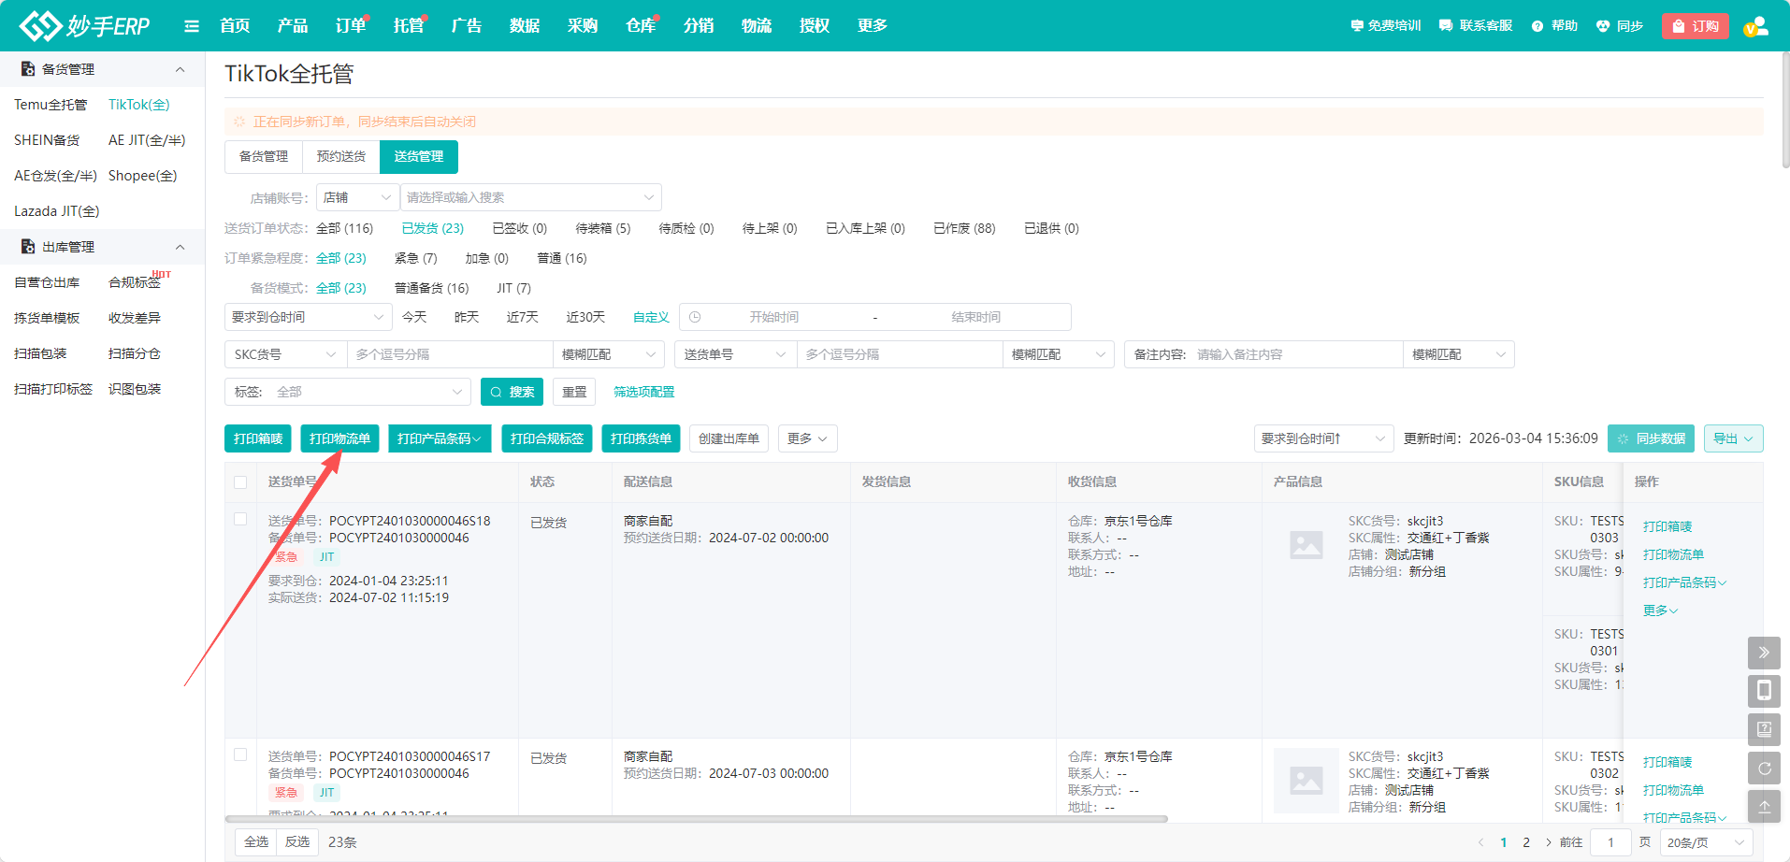Open the 送货单号 field-type dropdown

click(735, 354)
